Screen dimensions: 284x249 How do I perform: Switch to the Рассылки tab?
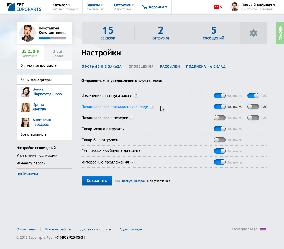pyautogui.click(x=170, y=66)
